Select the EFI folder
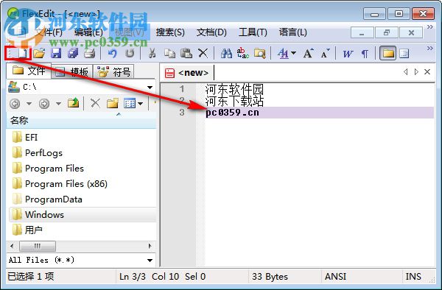The height and width of the screenshot is (290, 442). (x=25, y=138)
